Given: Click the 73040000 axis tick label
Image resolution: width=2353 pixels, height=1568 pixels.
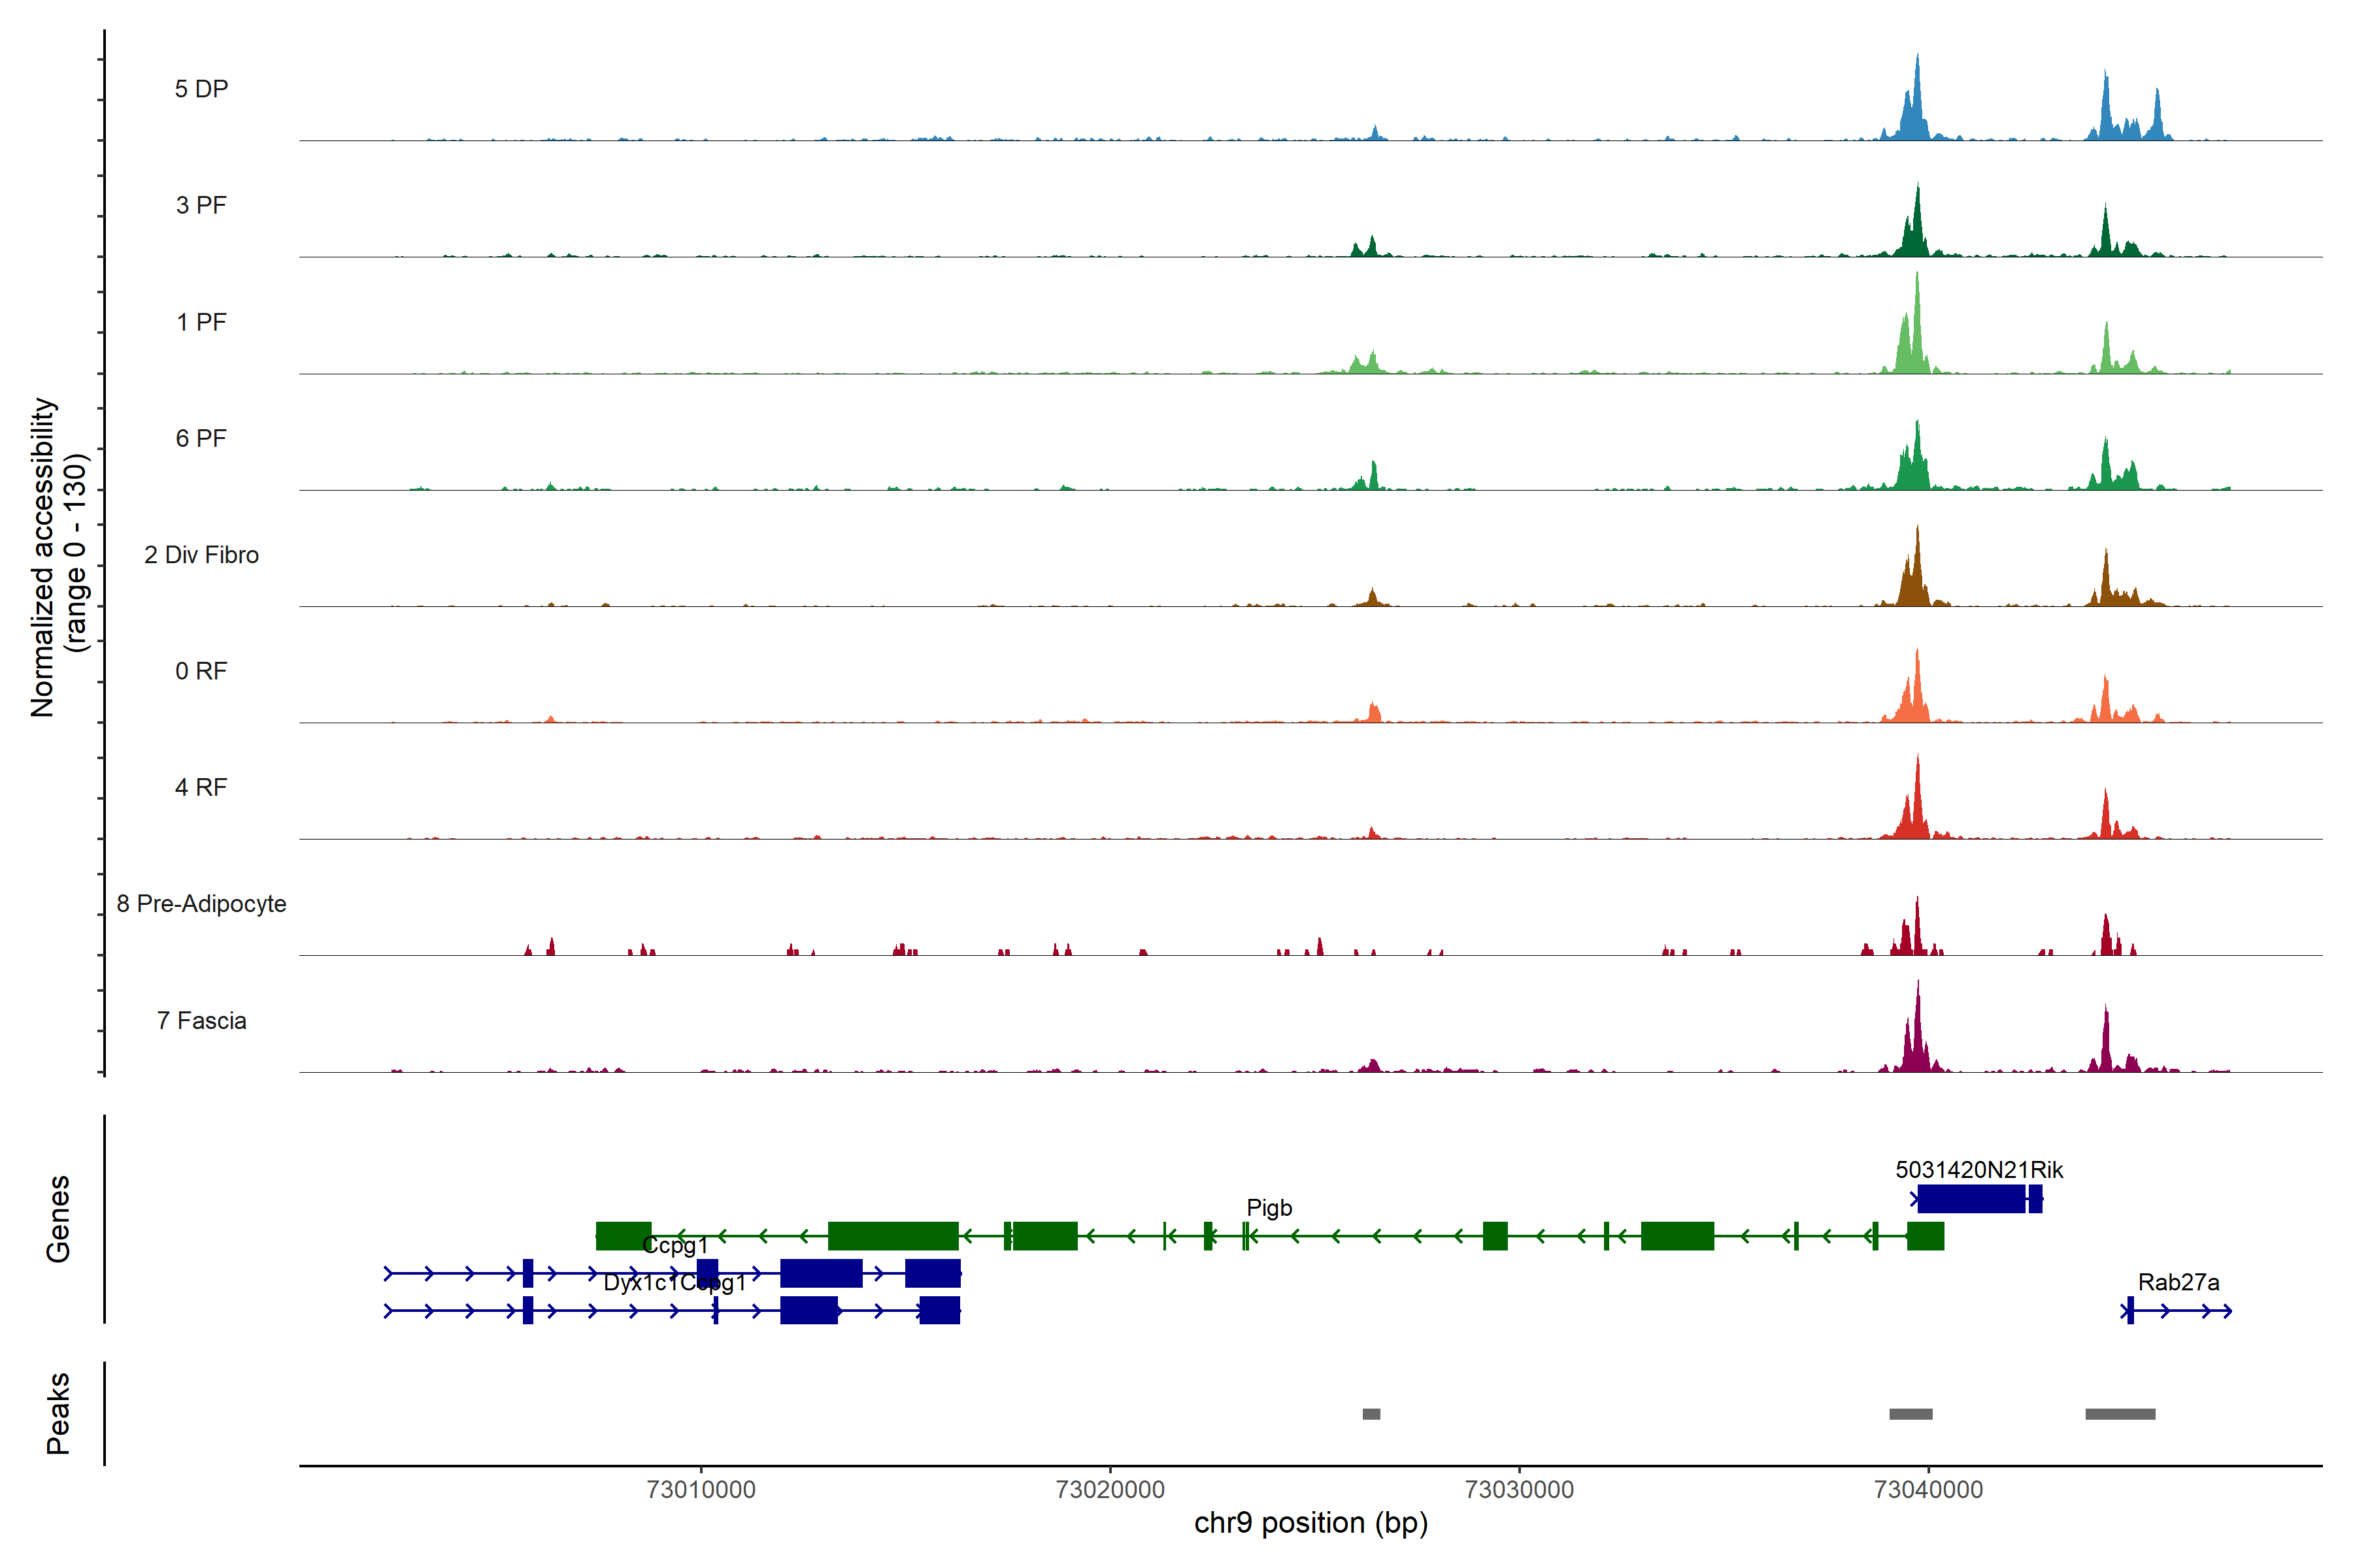Looking at the screenshot, I should pos(1927,1490).
